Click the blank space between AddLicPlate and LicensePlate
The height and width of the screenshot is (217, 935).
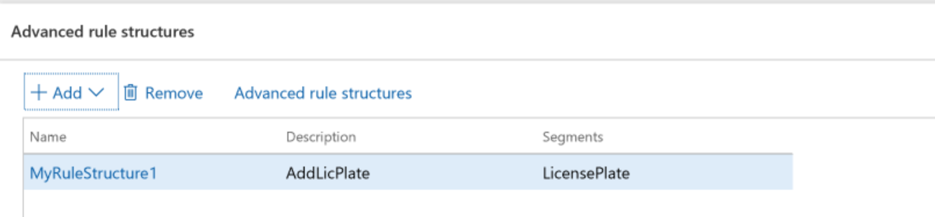tap(456, 173)
